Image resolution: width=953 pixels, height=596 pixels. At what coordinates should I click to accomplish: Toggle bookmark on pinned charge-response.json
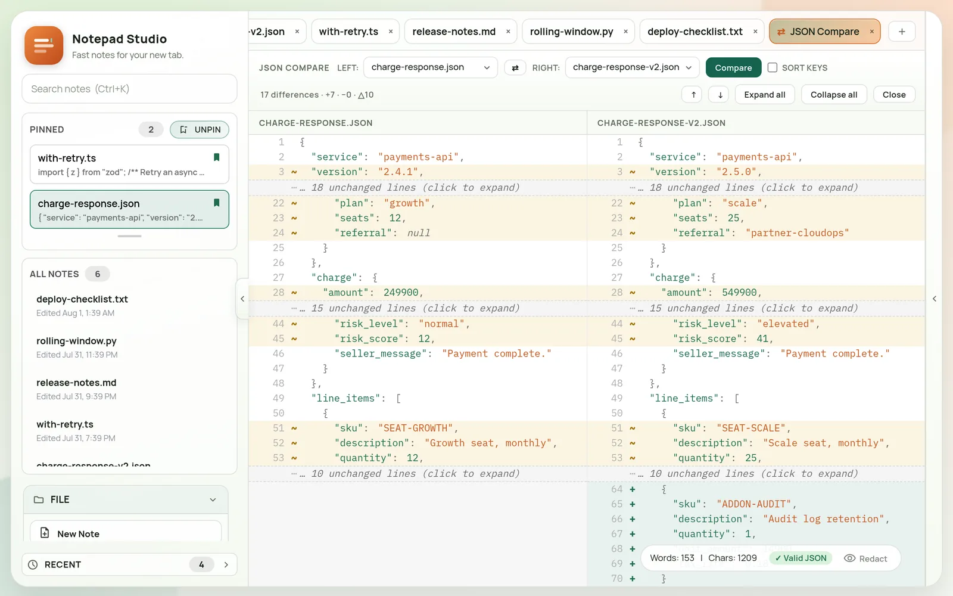click(x=217, y=203)
